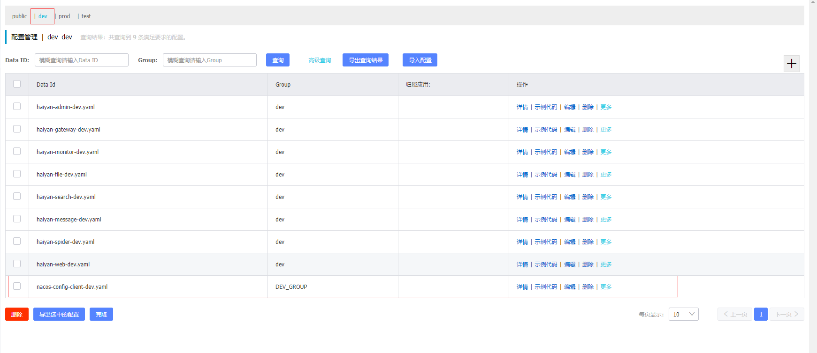Click 删除 link on haiyan-message-dev.yaml row

588,220
